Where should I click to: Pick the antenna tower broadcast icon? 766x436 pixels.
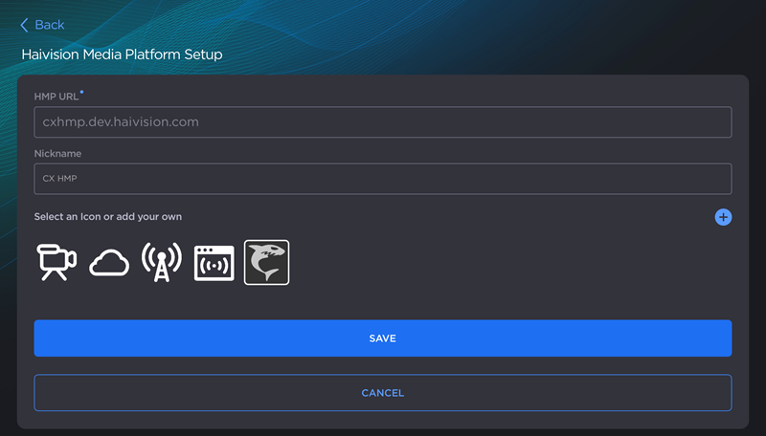click(161, 262)
